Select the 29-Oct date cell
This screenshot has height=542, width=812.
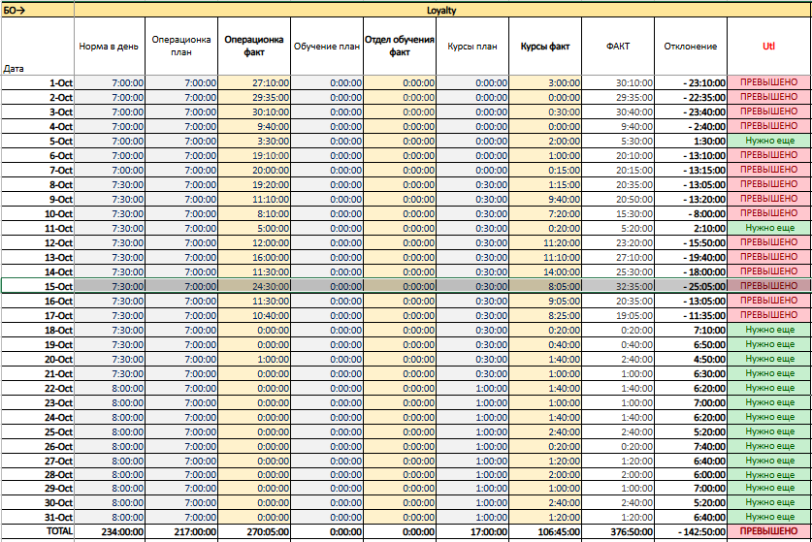coord(37,488)
